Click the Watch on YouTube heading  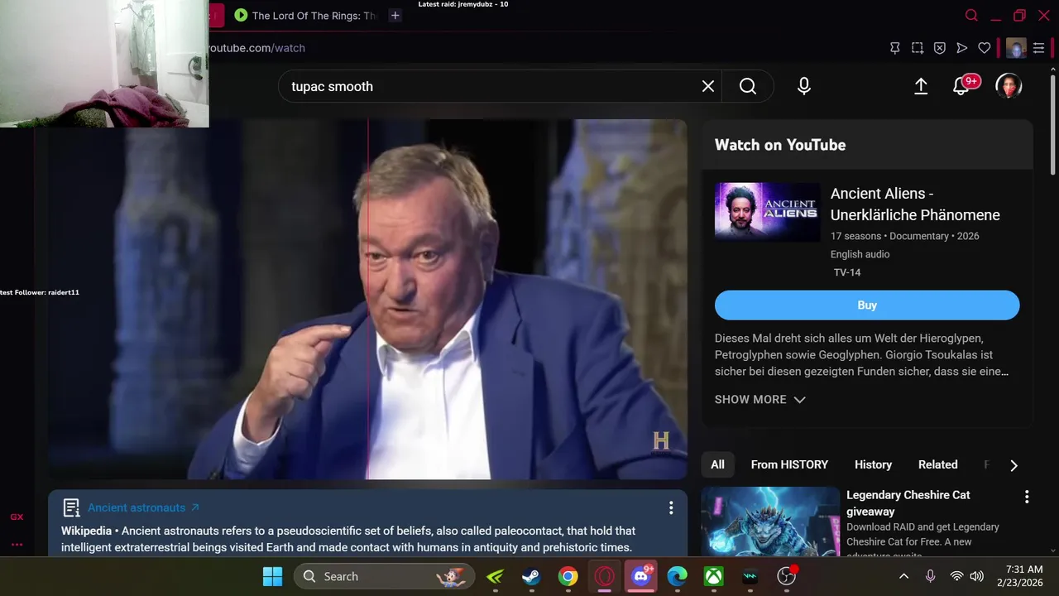[x=780, y=145]
